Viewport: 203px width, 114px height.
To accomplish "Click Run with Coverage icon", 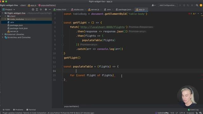I will tap(188, 5).
